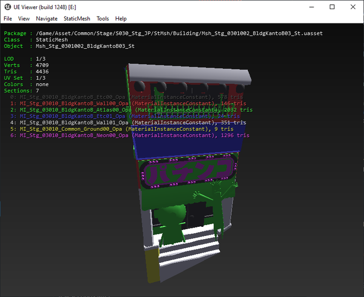Open the StaticMesh menu
364x297 pixels.
78,19
